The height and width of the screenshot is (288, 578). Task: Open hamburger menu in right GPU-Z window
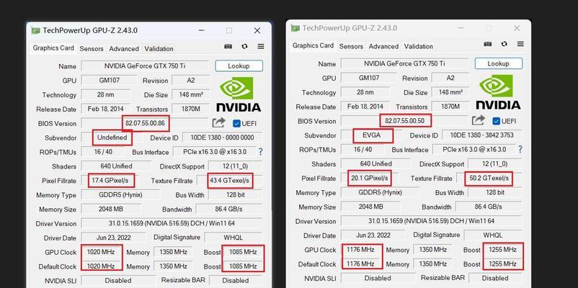click(x=520, y=44)
